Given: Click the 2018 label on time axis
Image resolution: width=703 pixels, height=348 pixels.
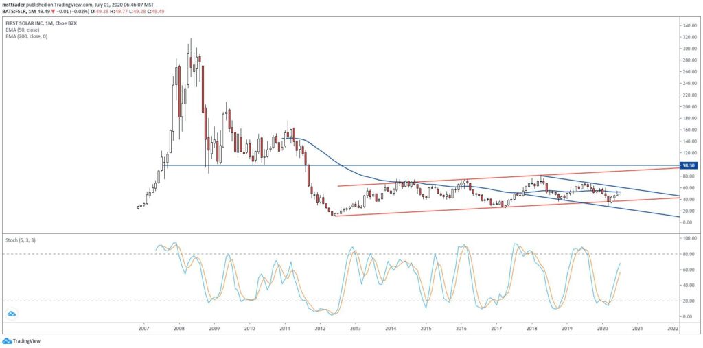Looking at the screenshot, I should pos(532,328).
